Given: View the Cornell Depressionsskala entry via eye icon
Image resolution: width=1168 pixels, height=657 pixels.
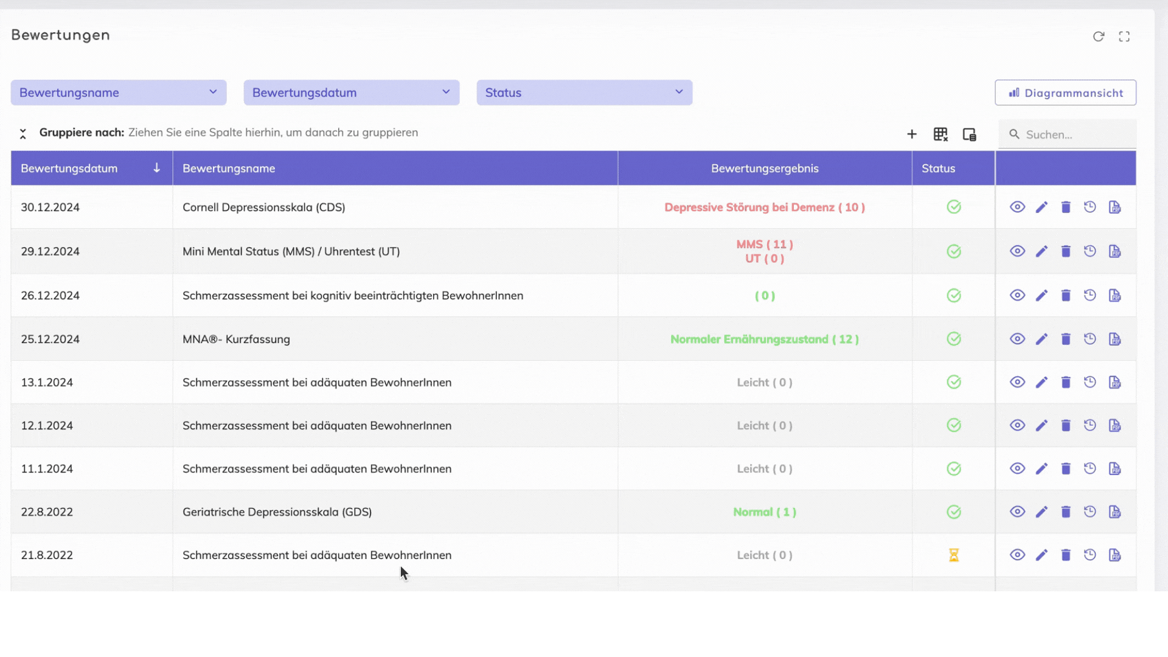Looking at the screenshot, I should [x=1017, y=207].
